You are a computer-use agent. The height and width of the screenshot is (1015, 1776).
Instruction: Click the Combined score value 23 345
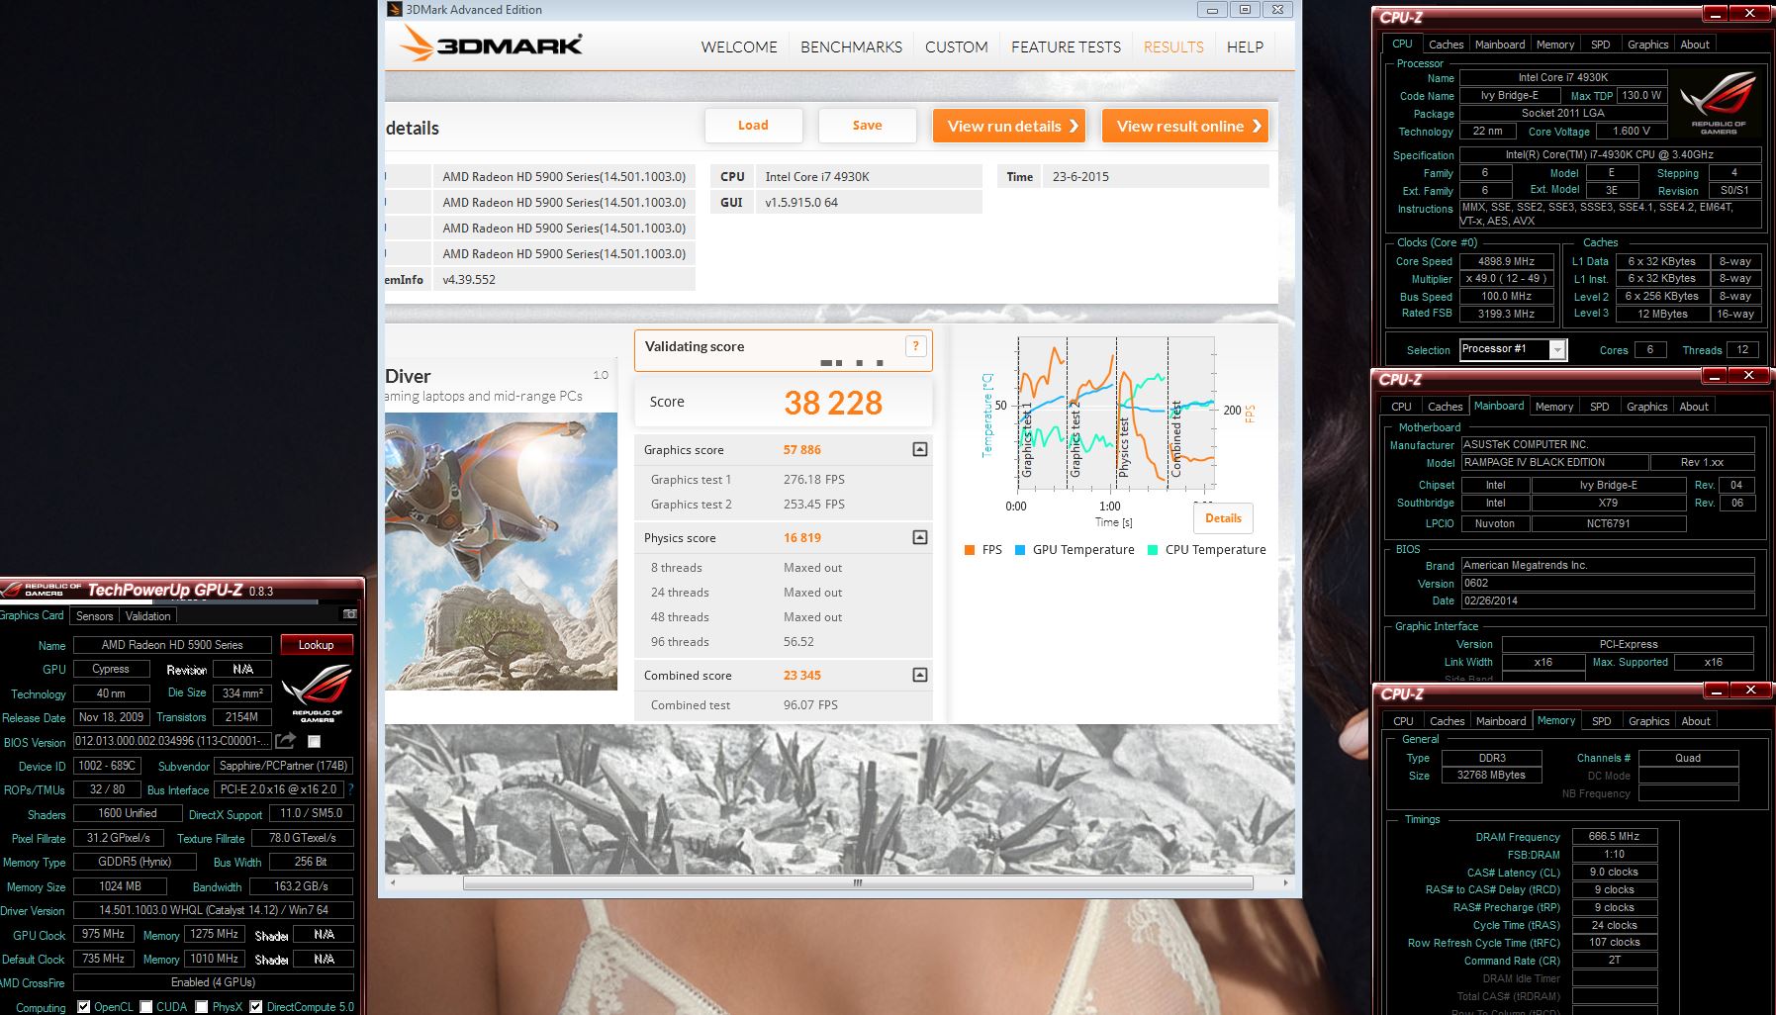[802, 676]
